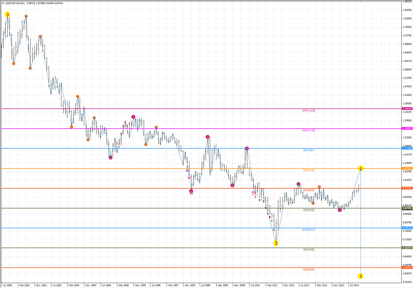Click the MN1PIVOT level label

(x=308, y=230)
